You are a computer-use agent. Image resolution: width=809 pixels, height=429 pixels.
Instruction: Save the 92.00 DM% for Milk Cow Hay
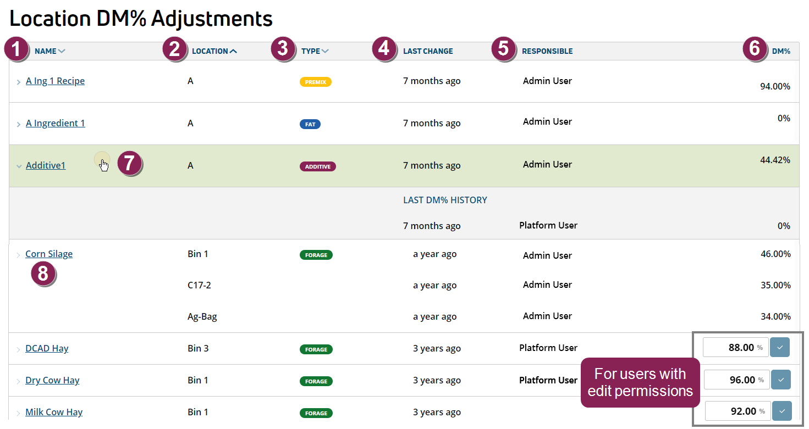click(782, 411)
